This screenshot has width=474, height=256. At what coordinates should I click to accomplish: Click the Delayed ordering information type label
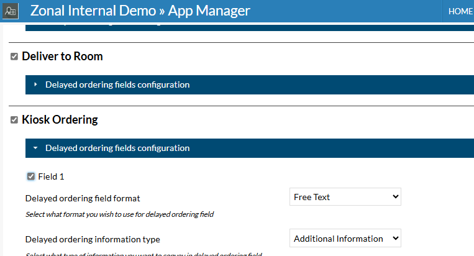click(x=93, y=239)
